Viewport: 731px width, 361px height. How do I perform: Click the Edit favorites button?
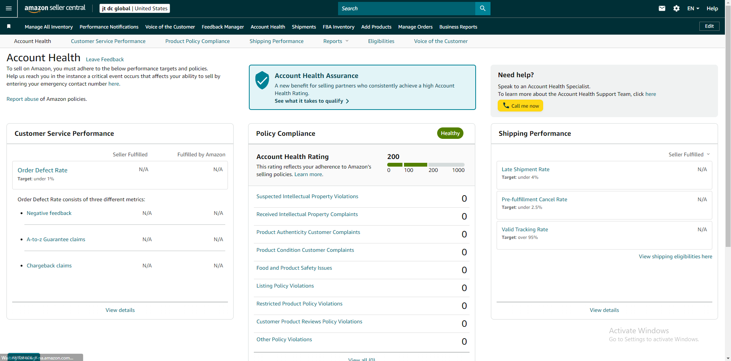[x=709, y=26]
